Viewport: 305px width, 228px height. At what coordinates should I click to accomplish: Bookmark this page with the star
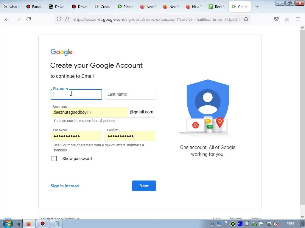pos(246,19)
